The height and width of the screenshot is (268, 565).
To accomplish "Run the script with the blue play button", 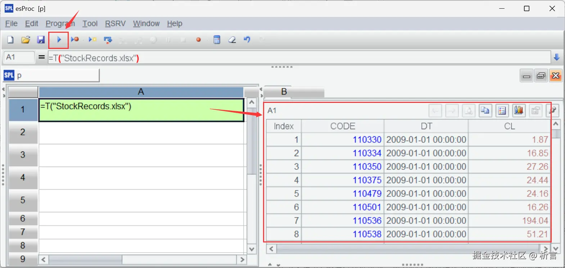I will tap(59, 40).
